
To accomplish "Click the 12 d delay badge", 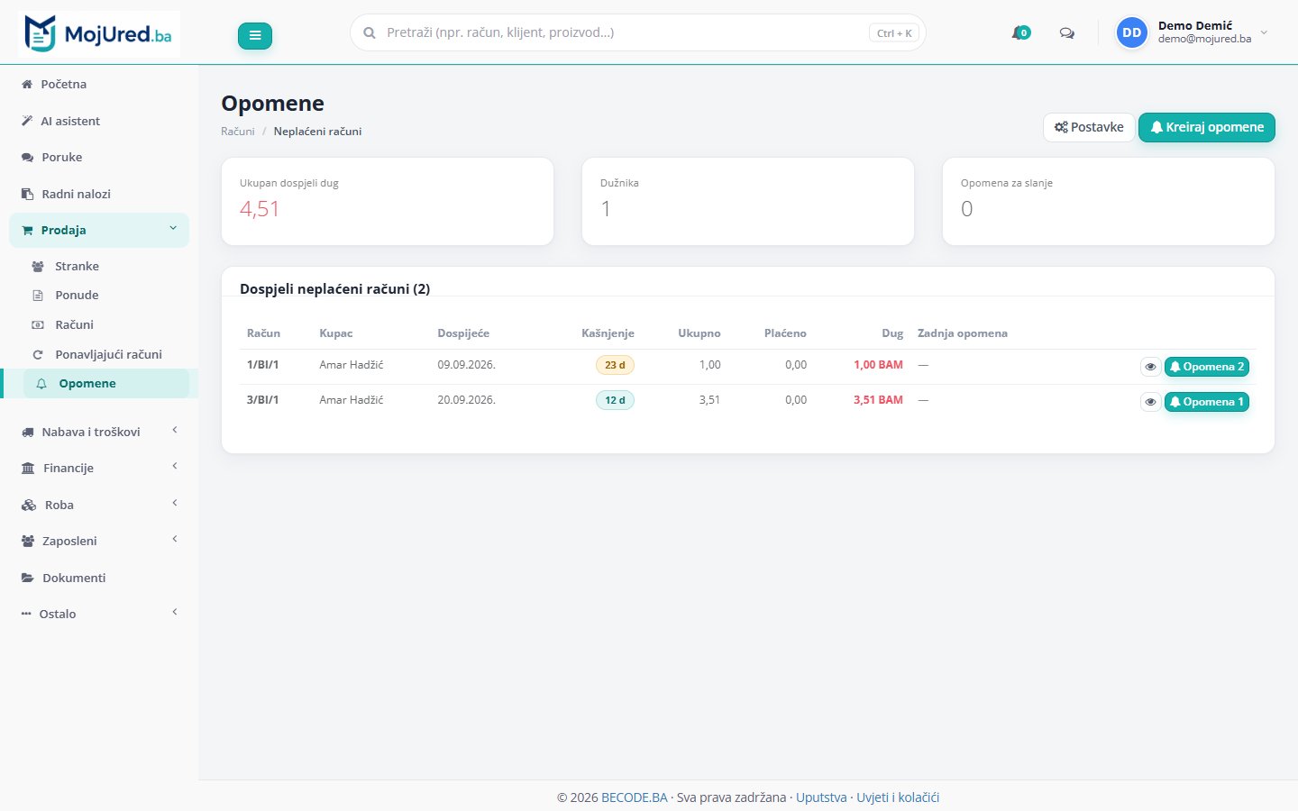I will click(x=615, y=400).
